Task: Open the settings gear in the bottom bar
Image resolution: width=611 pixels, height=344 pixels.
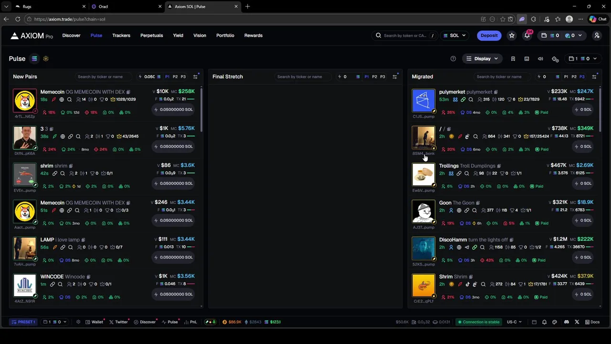Action: tap(78, 322)
